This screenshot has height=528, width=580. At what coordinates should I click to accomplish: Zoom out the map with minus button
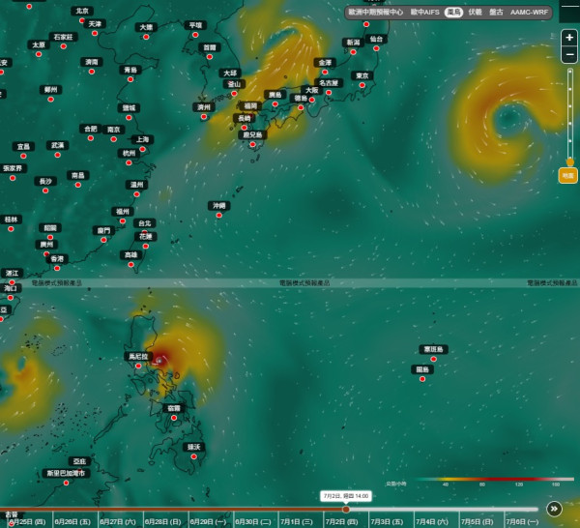click(569, 55)
